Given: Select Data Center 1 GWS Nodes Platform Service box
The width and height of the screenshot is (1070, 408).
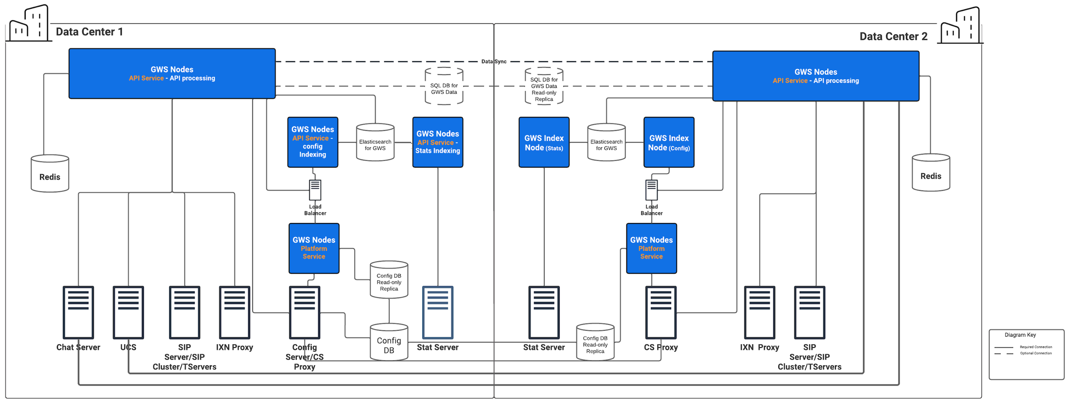Looking at the screenshot, I should (314, 248).
